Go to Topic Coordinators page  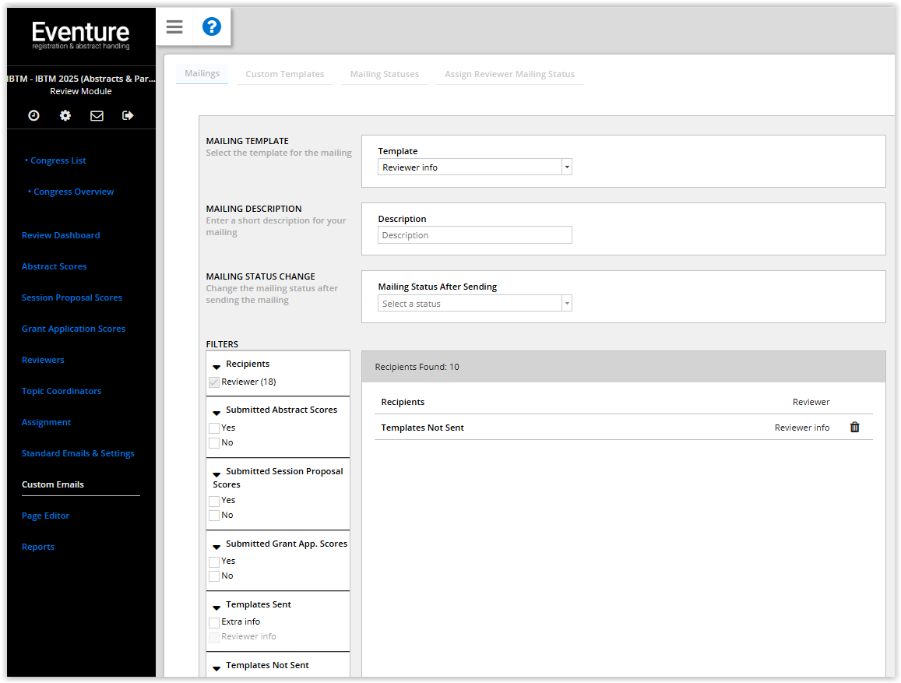(x=62, y=391)
